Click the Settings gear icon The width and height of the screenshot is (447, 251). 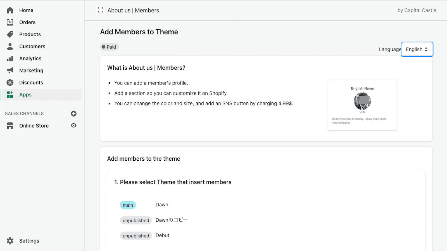(x=10, y=241)
